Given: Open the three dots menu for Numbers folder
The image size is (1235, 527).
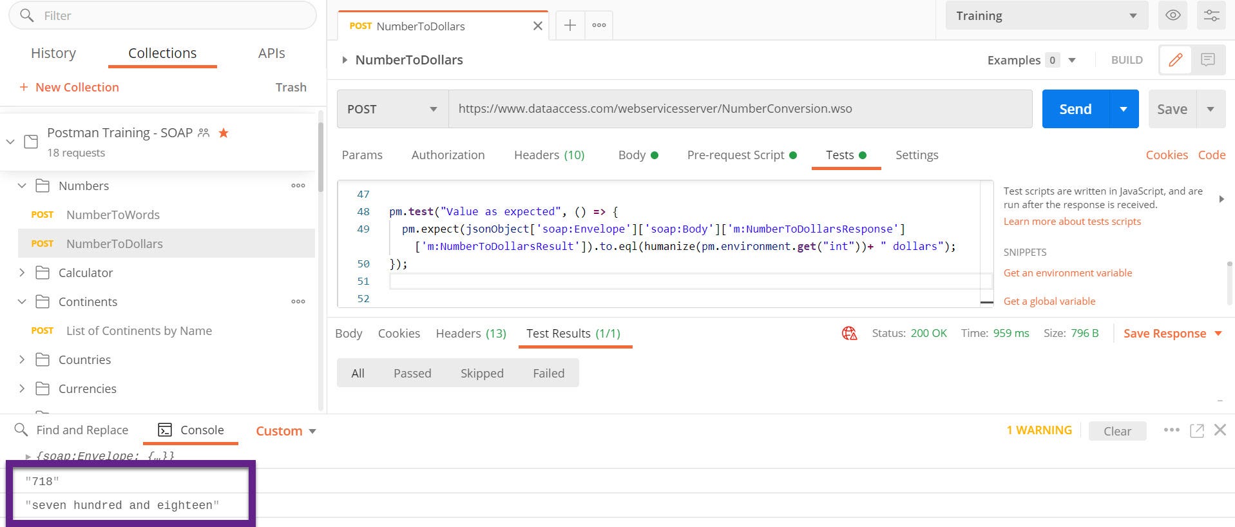Looking at the screenshot, I should [x=298, y=186].
